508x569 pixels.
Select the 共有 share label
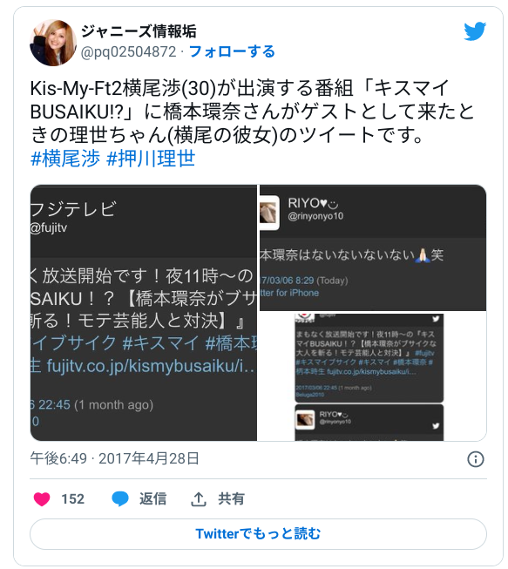231,499
